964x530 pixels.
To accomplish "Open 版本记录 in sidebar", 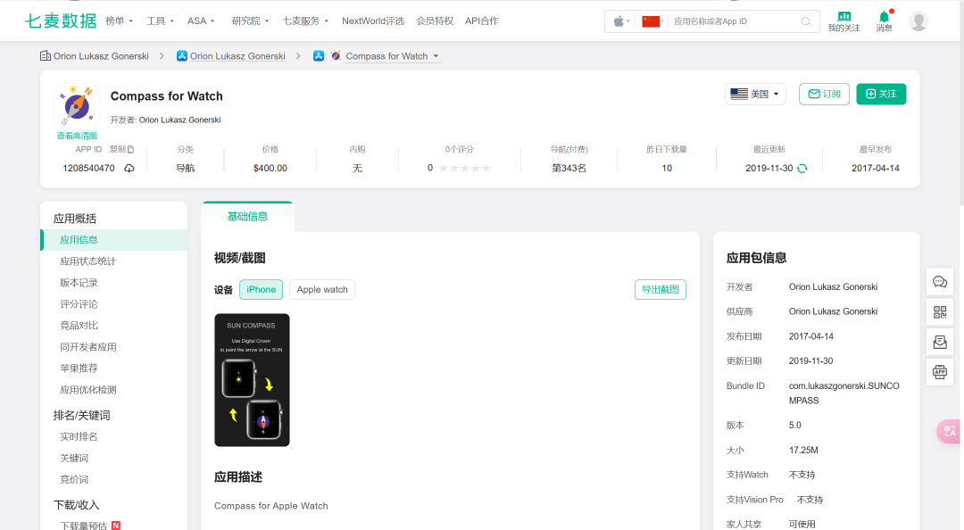I will [79, 283].
